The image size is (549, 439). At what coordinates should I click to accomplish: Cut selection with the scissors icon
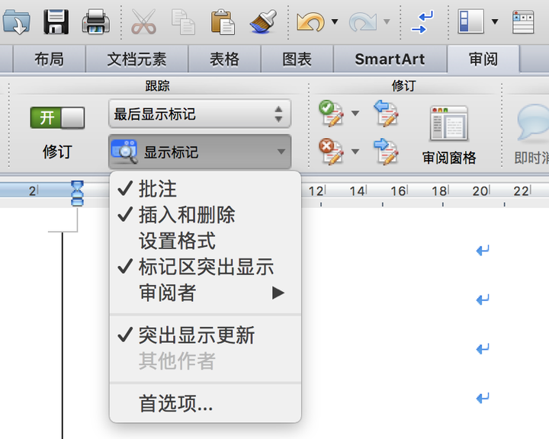(143, 21)
